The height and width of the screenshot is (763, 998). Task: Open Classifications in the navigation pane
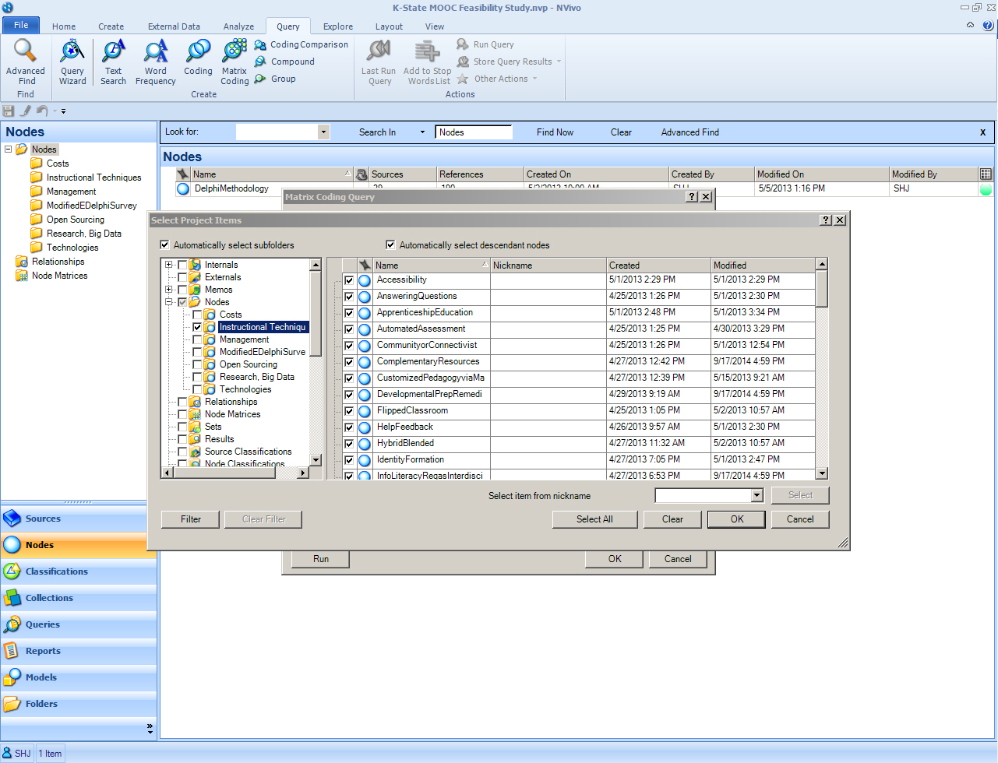click(57, 571)
